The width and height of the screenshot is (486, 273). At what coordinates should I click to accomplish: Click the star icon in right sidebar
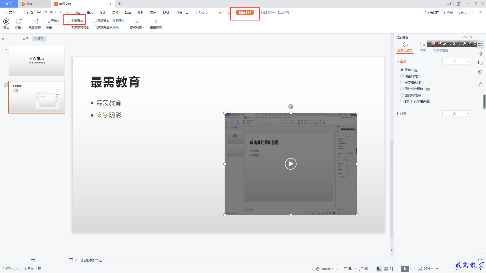[480, 54]
